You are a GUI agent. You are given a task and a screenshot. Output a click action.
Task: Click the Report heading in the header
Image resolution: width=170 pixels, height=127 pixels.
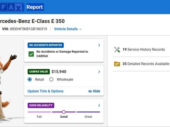coord(34,7)
